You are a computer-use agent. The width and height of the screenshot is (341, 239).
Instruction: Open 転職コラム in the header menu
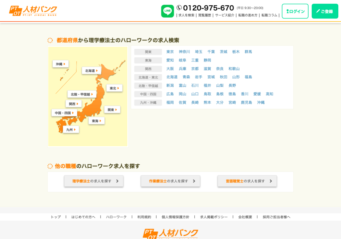[269, 15]
